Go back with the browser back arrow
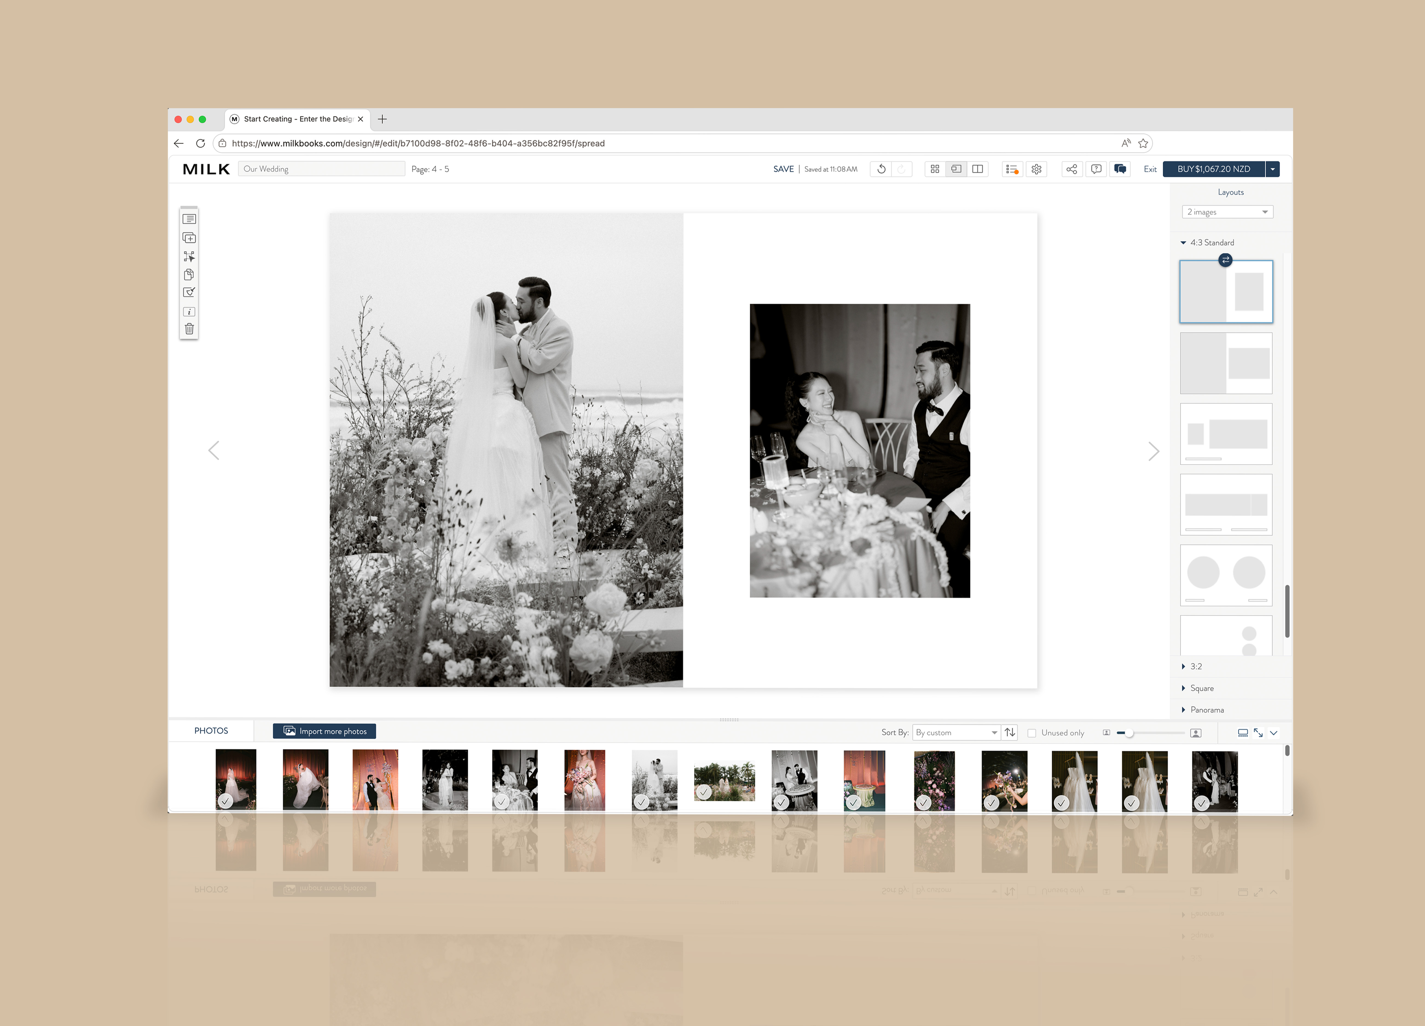The width and height of the screenshot is (1425, 1026). pyautogui.click(x=179, y=143)
